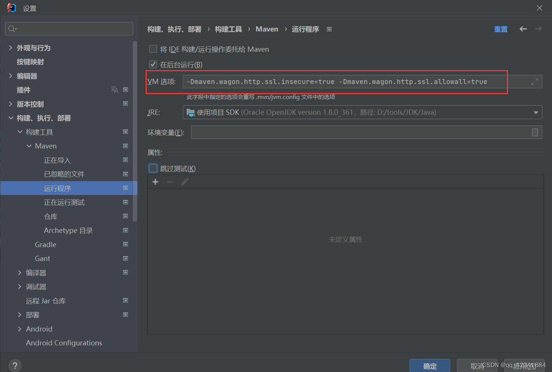Expand the Android node
This screenshot has height=372, width=552.
(20, 329)
